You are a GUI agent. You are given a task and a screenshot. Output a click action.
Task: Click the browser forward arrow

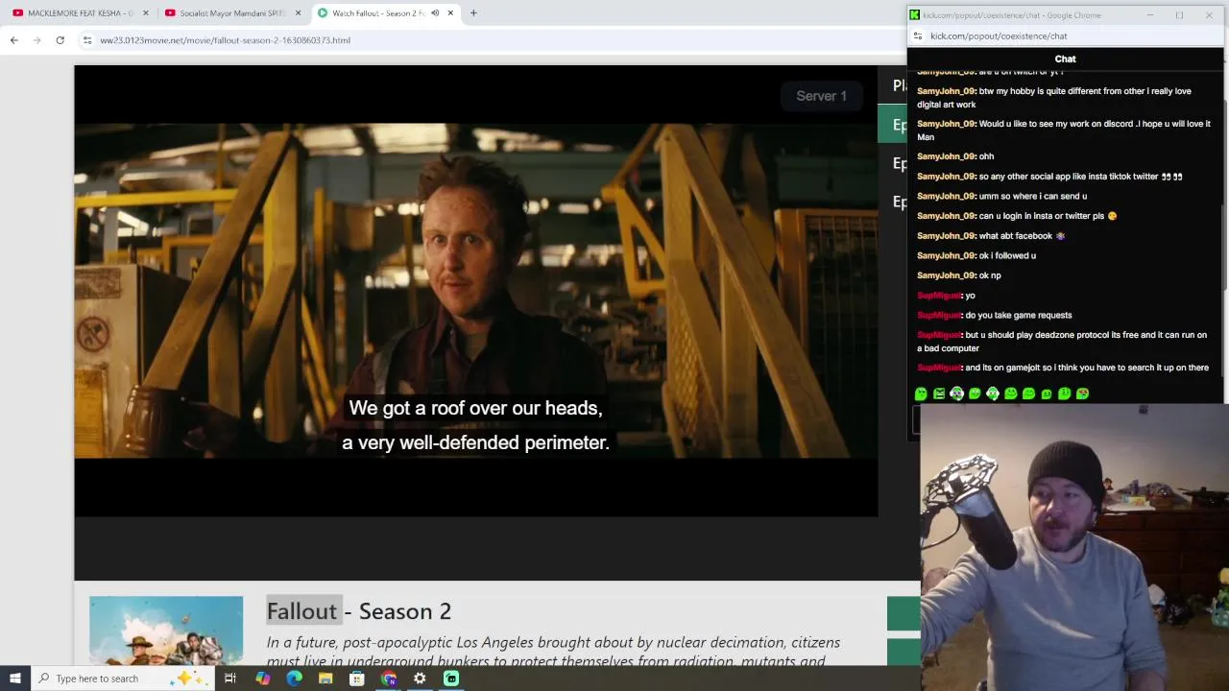pos(36,40)
